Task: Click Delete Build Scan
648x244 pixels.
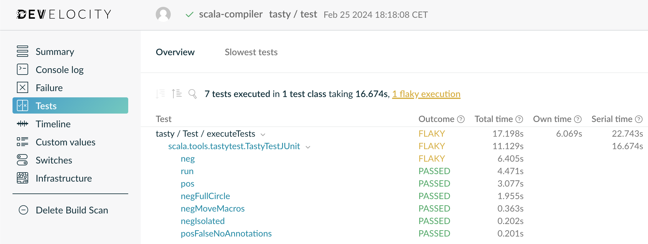Action: click(x=72, y=210)
